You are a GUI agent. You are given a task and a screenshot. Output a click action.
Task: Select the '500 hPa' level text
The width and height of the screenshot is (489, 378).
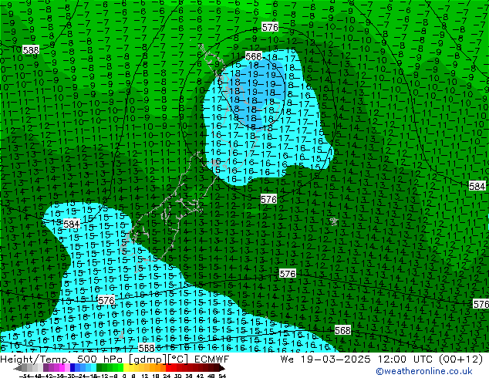pos(99,359)
